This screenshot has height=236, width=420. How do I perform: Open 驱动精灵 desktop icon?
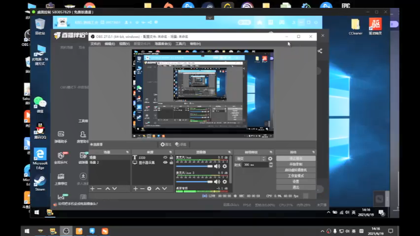tap(375, 26)
